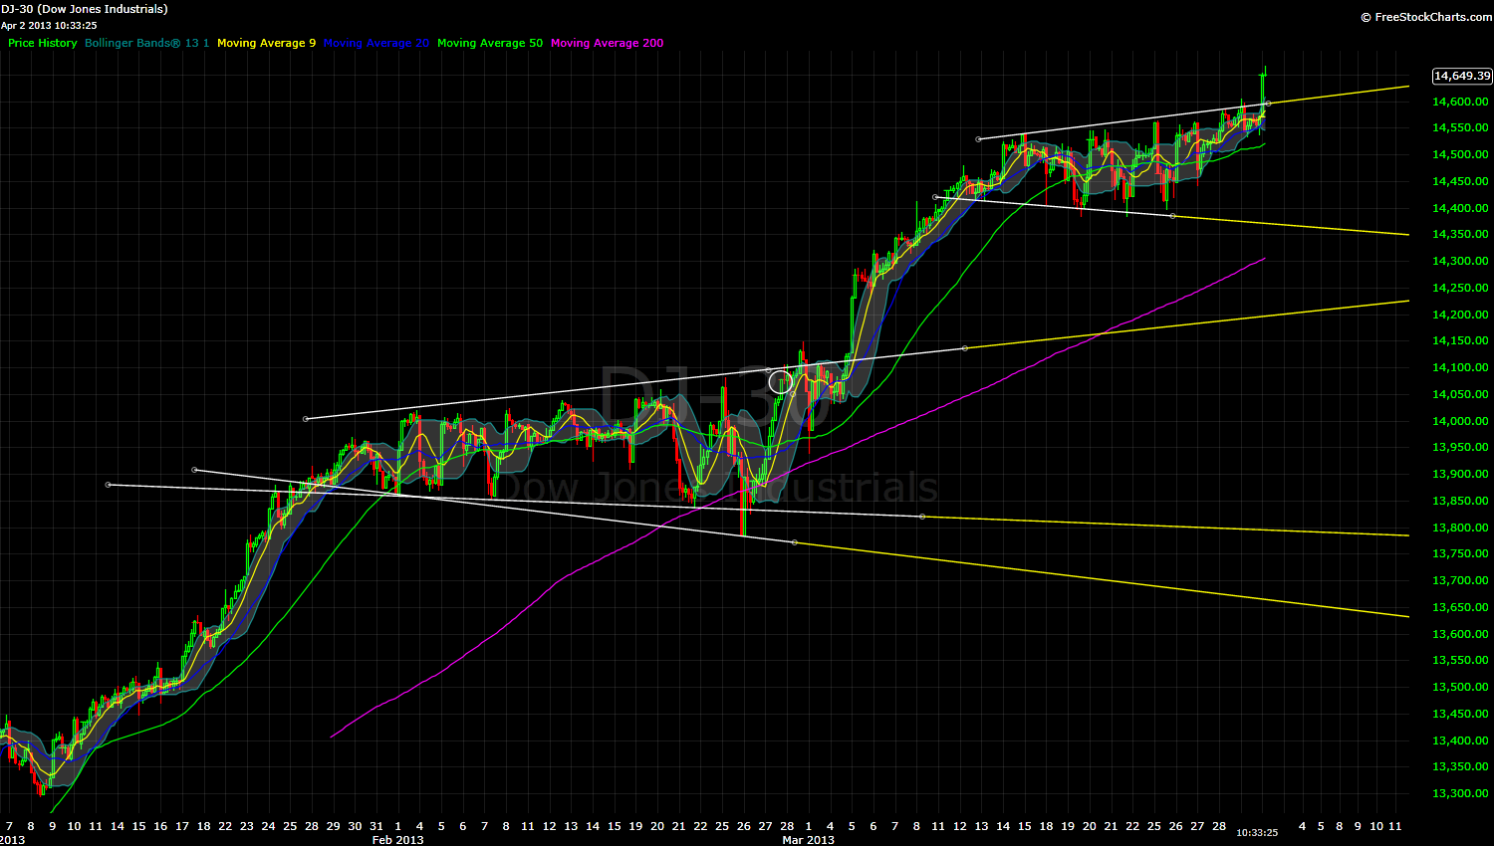This screenshot has width=1494, height=846.
Task: Click the 14,300.00 price axis label
Action: click(x=1460, y=262)
